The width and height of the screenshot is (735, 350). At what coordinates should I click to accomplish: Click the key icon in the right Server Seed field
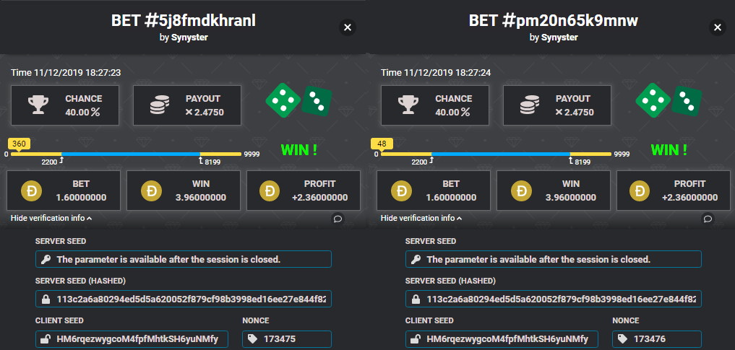(415, 259)
